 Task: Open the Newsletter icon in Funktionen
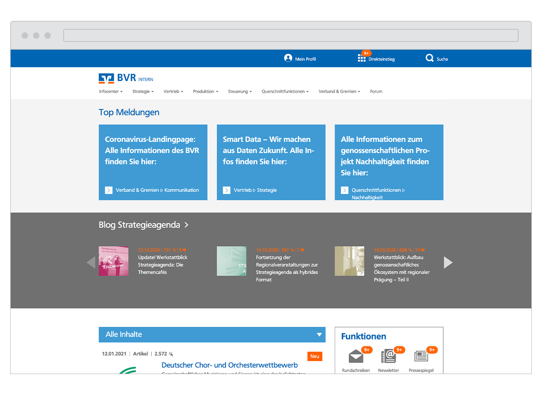[x=388, y=357]
